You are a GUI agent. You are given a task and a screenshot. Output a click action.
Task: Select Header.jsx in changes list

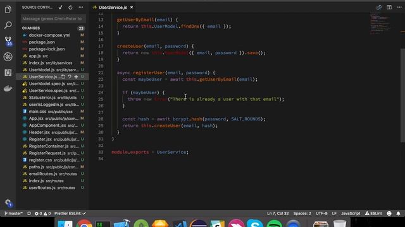click(53, 132)
